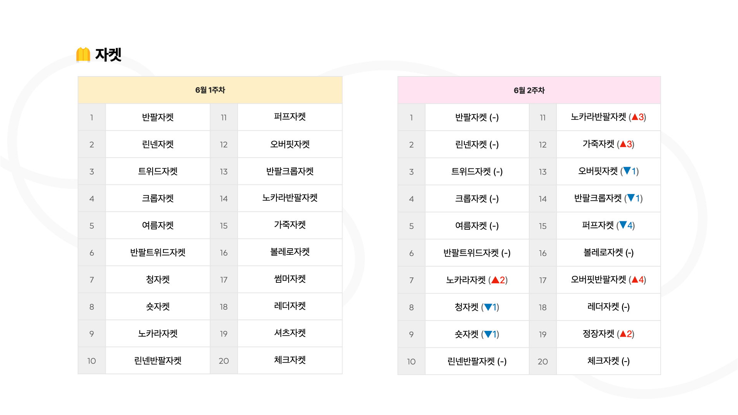This screenshot has width=738, height=415.
Task: Select the 6월 2주차 table header
Action: [x=529, y=90]
